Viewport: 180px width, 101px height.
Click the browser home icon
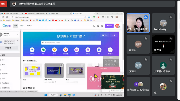pyautogui.click(x=7, y=17)
